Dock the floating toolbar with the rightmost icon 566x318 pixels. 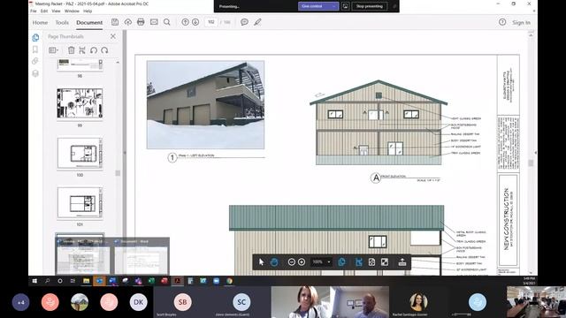click(x=402, y=262)
